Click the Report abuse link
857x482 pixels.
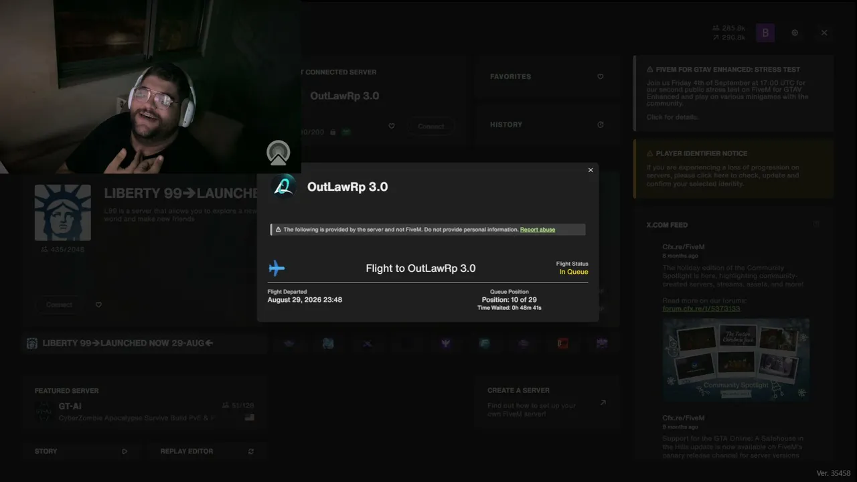pos(538,230)
